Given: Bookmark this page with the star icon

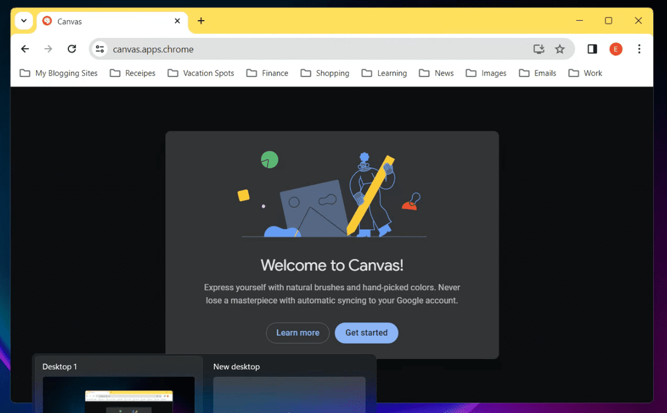Looking at the screenshot, I should coord(560,49).
